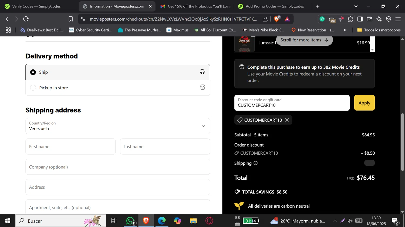405x227 pixels.
Task: Apply the discount code
Action: pos(364,103)
